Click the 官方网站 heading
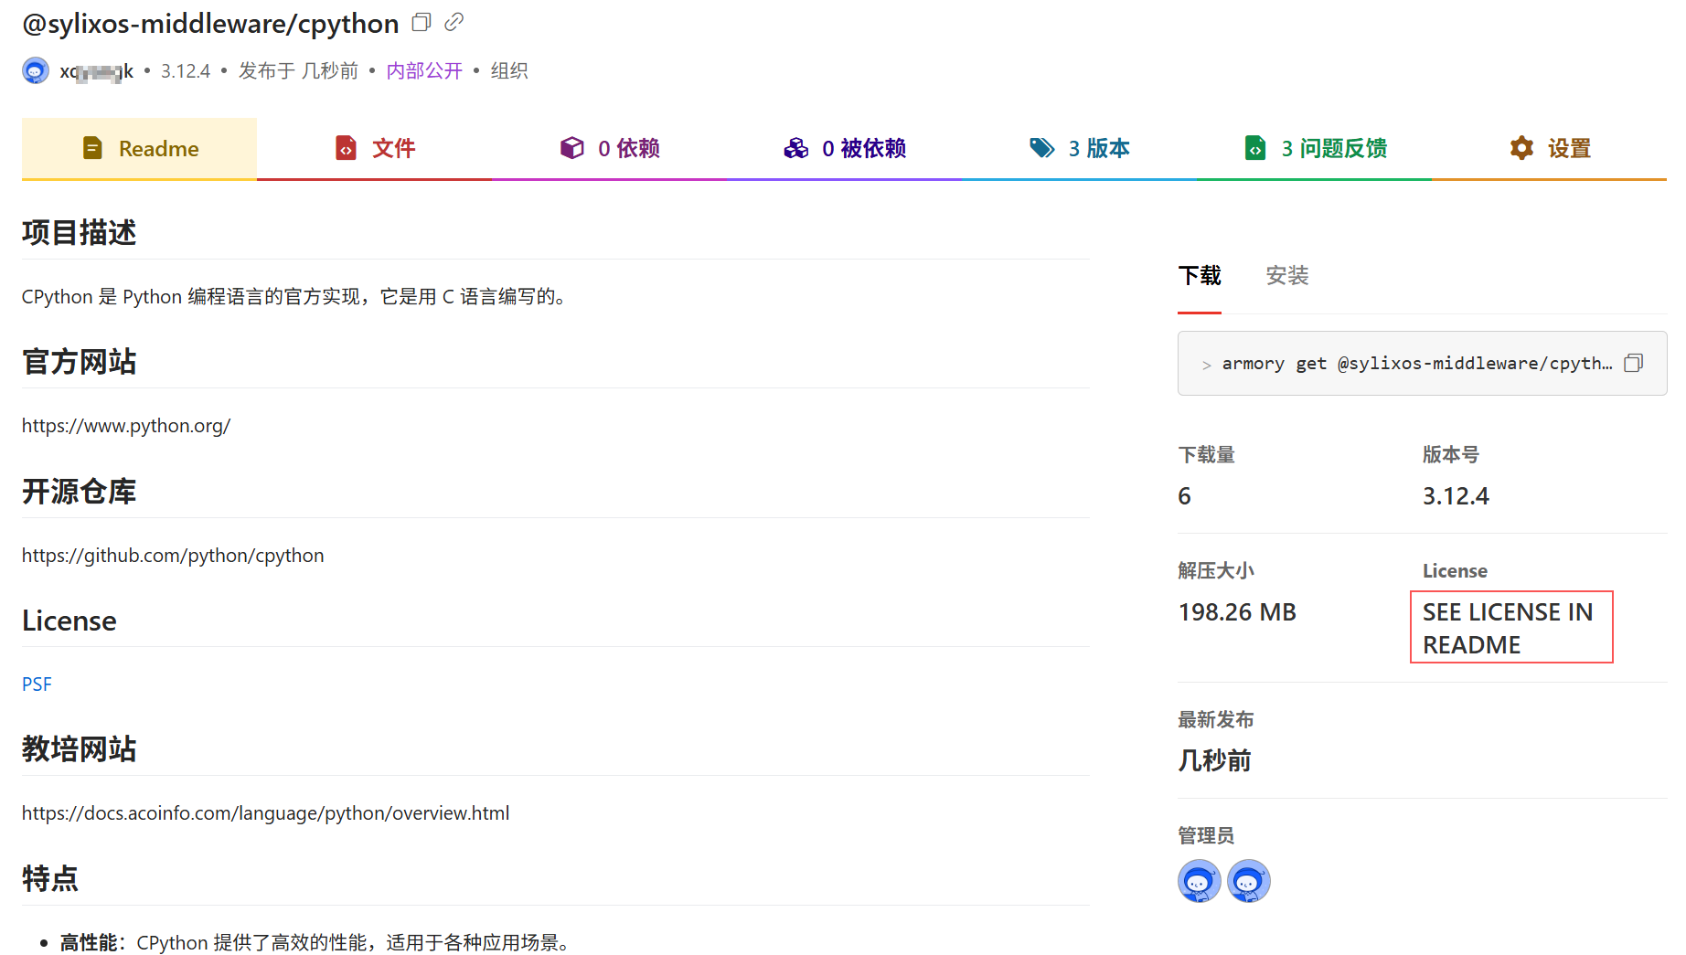This screenshot has height=955, width=1686. pos(80,362)
